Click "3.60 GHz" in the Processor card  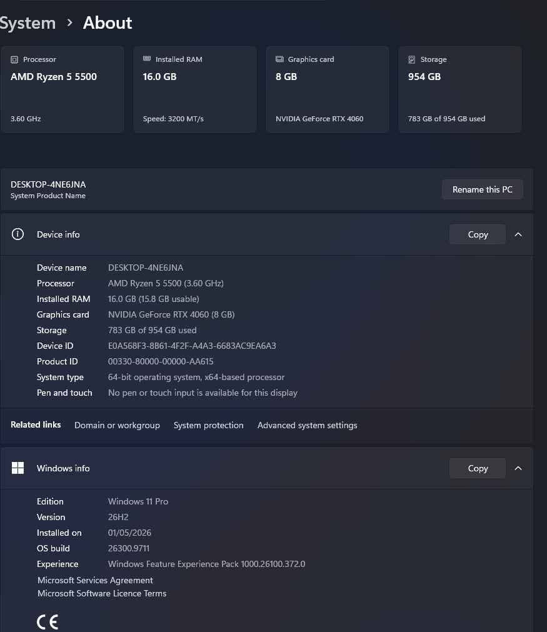pos(26,119)
